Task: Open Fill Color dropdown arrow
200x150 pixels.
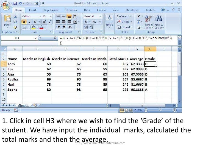Action: point(37,27)
